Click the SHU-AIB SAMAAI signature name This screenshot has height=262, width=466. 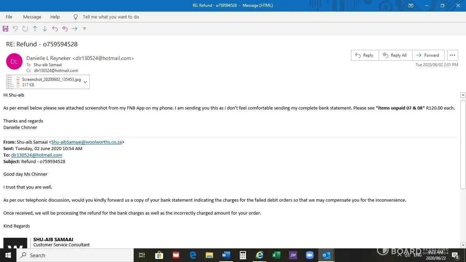tap(53, 239)
